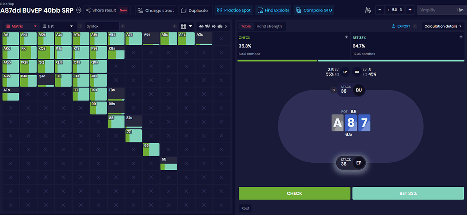467x215 pixels.
Task: Click the noise threshold icon beside minus button
Action: click(368, 10)
